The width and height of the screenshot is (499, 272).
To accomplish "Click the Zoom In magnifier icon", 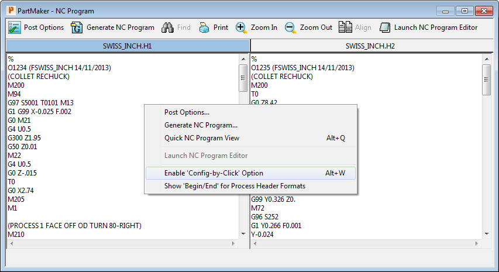I will click(x=241, y=27).
